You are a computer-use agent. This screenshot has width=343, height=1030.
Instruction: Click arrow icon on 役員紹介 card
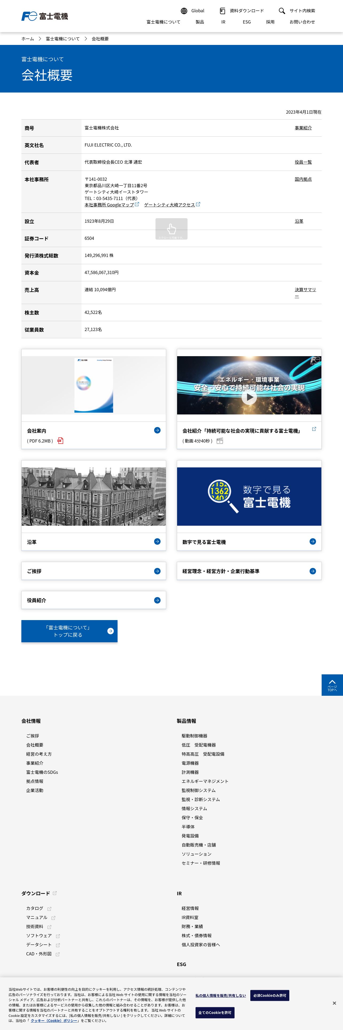pyautogui.click(x=157, y=600)
